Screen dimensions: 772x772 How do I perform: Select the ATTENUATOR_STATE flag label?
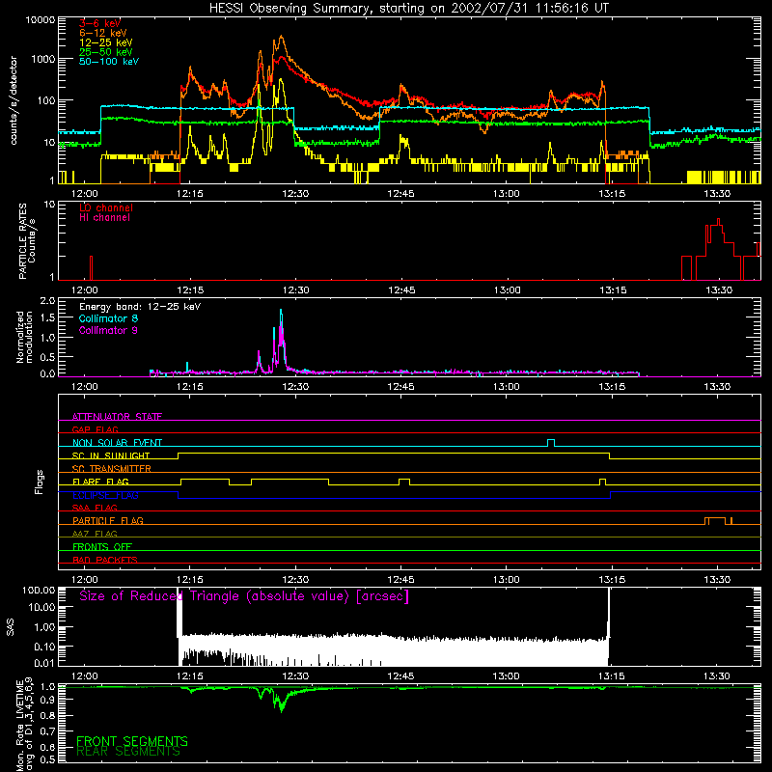click(x=117, y=417)
